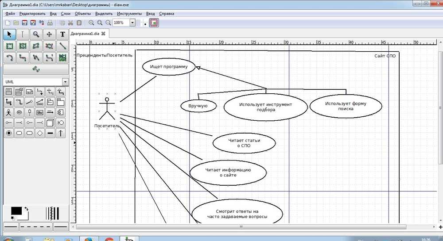Open the UML shape sheet dropdown
The image size is (443, 241).
(65, 82)
